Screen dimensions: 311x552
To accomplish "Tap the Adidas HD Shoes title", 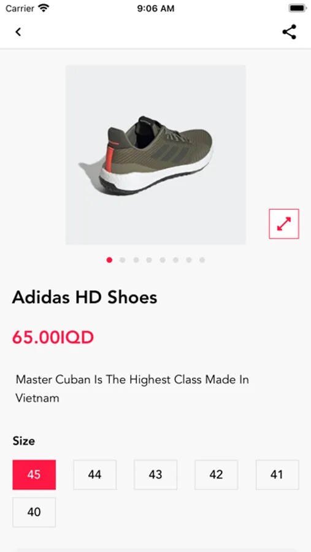I will [85, 297].
